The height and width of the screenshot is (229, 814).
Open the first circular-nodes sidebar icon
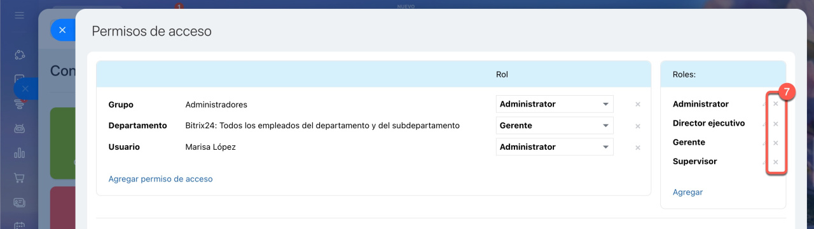pos(20,55)
